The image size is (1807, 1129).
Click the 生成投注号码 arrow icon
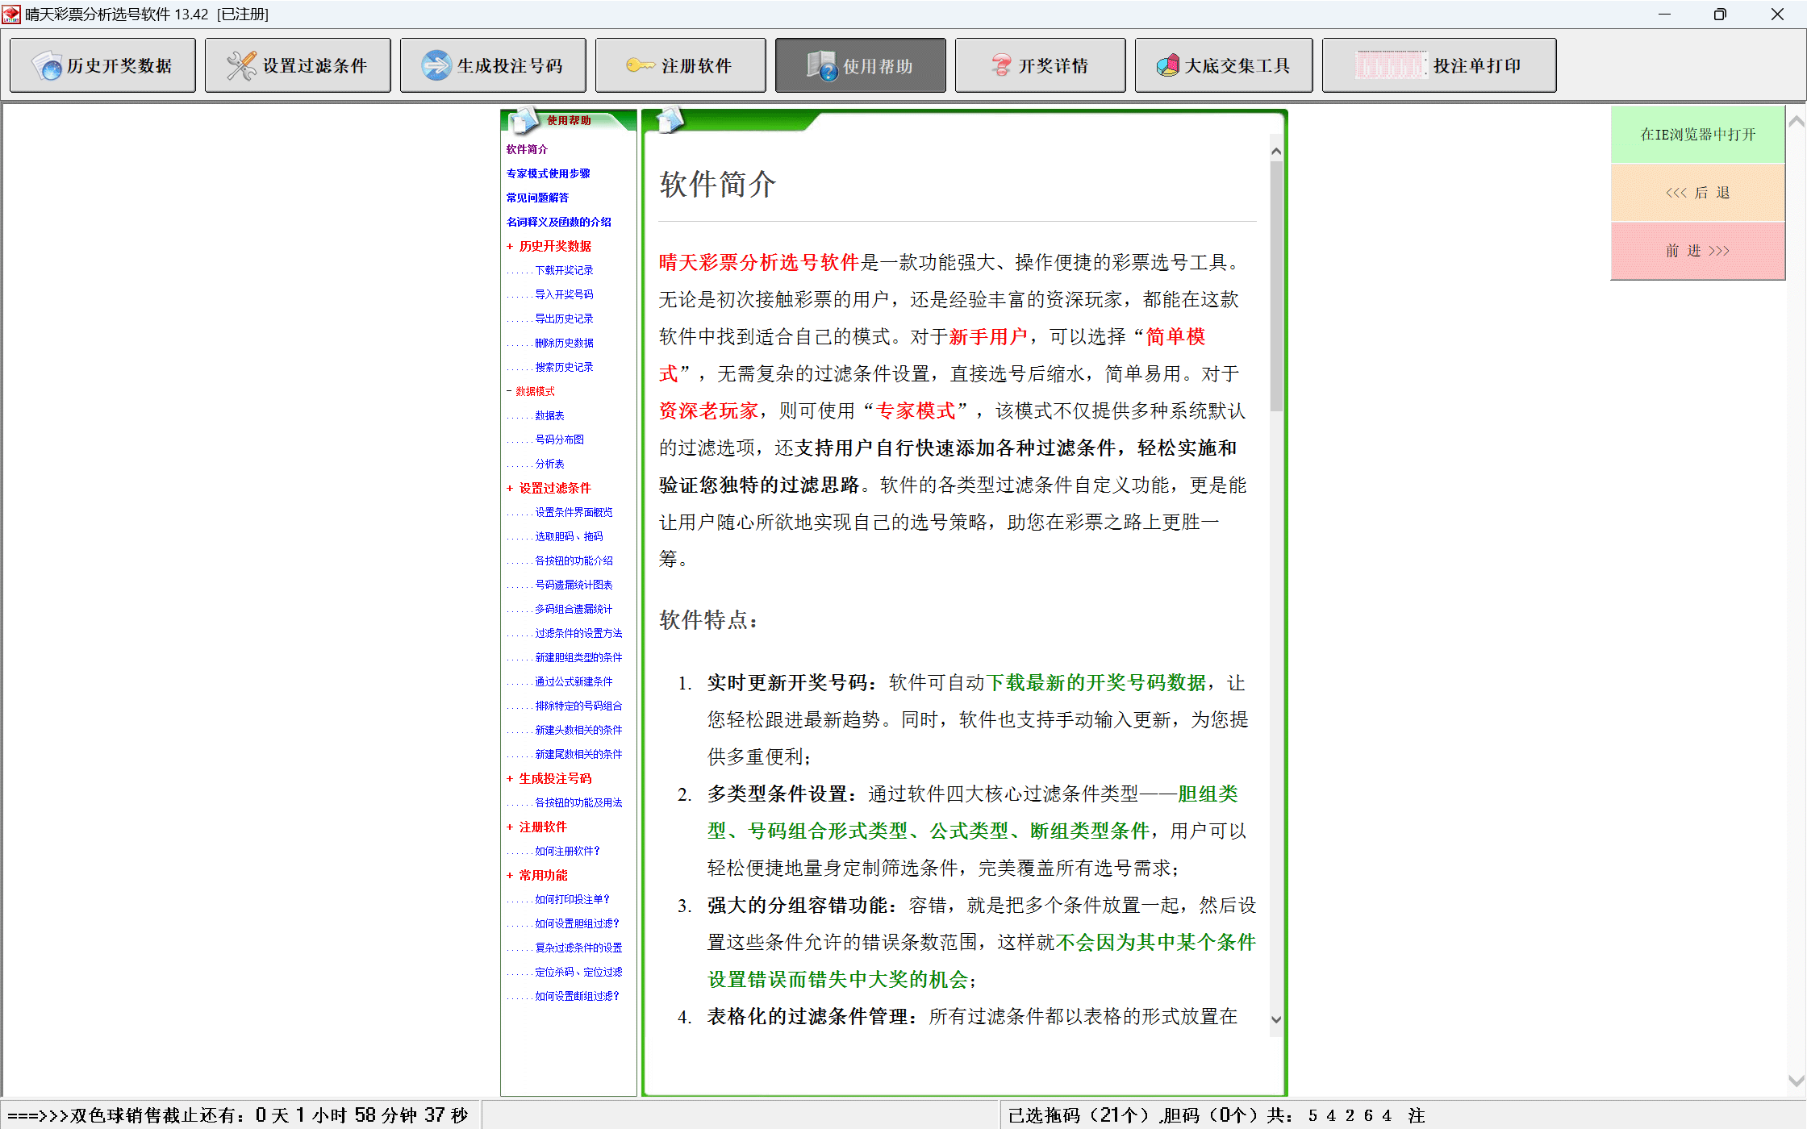coord(436,66)
